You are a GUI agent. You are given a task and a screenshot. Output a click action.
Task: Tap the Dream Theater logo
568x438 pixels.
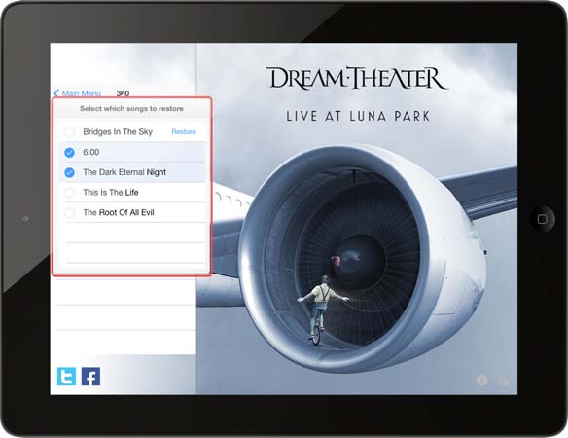[x=358, y=78]
